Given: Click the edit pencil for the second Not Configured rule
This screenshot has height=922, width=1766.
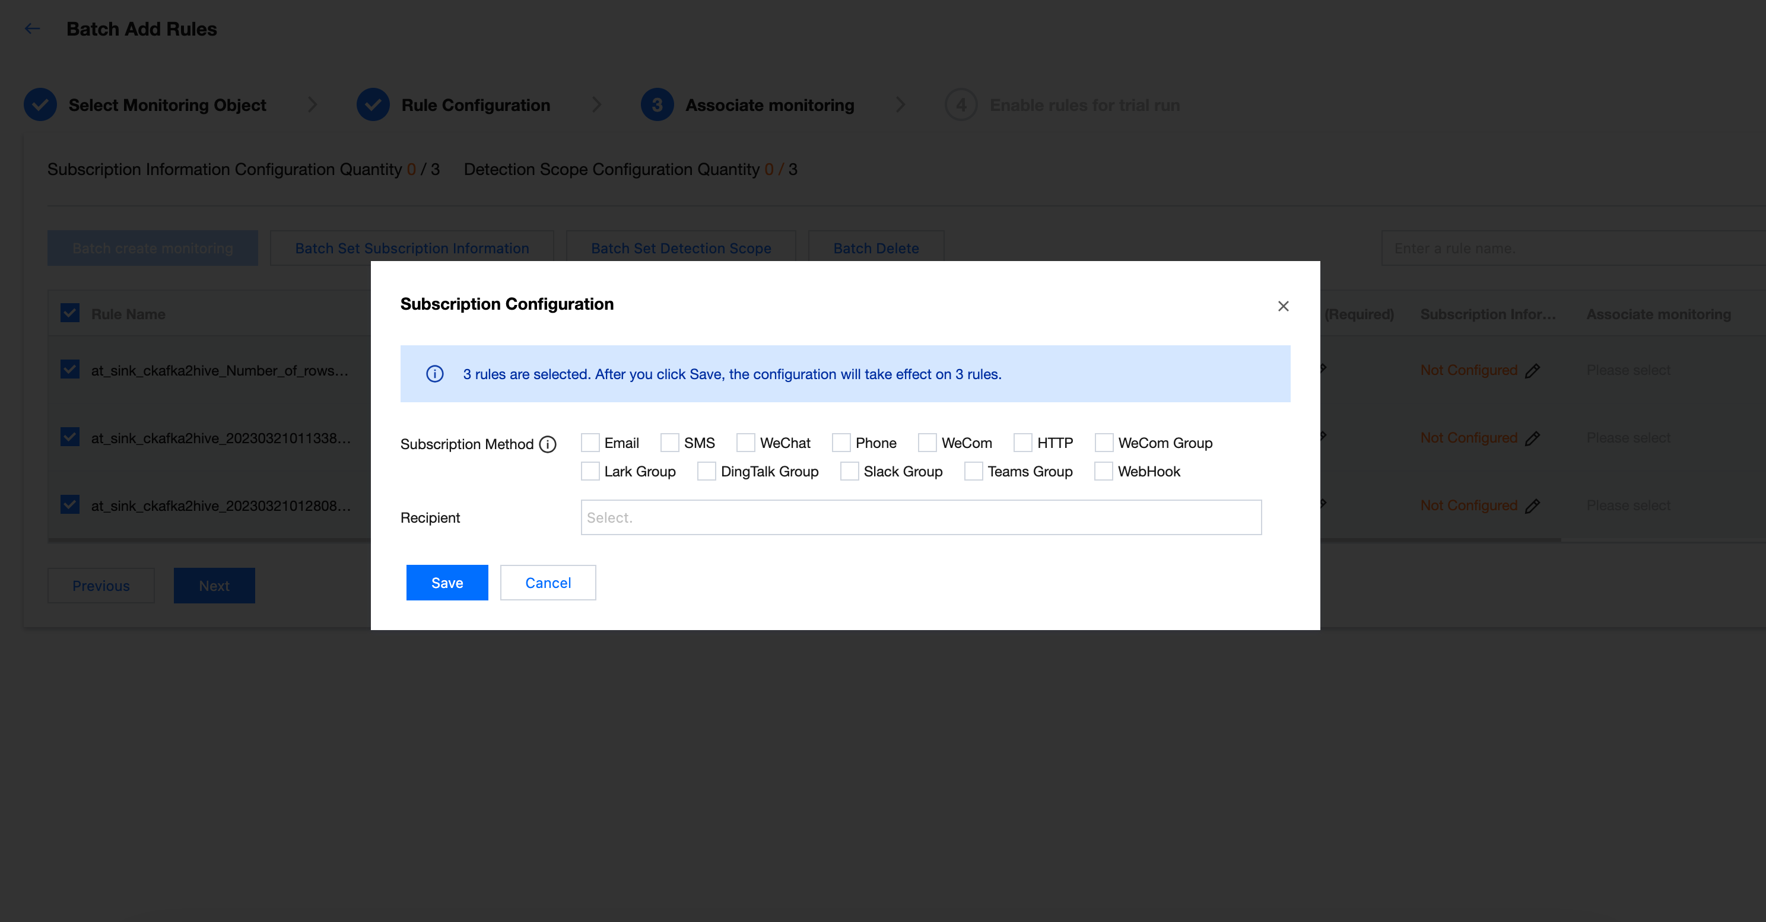Looking at the screenshot, I should (x=1532, y=438).
